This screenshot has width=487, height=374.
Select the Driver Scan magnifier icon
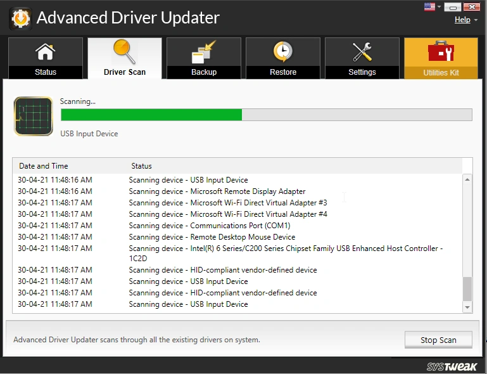pyautogui.click(x=124, y=51)
